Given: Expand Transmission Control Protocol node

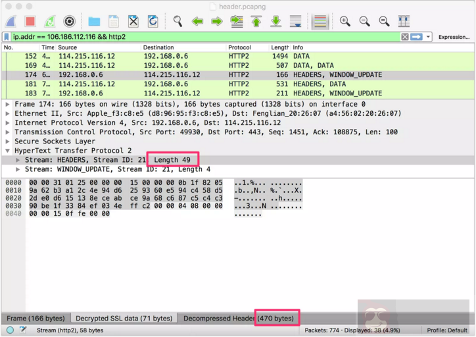Looking at the screenshot, I should tap(7, 132).
